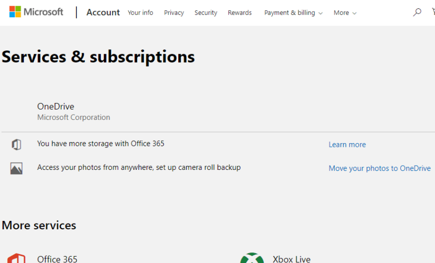Viewport: 435px width, 263px height.
Task: Open the Xbox Live service
Action: click(292, 259)
